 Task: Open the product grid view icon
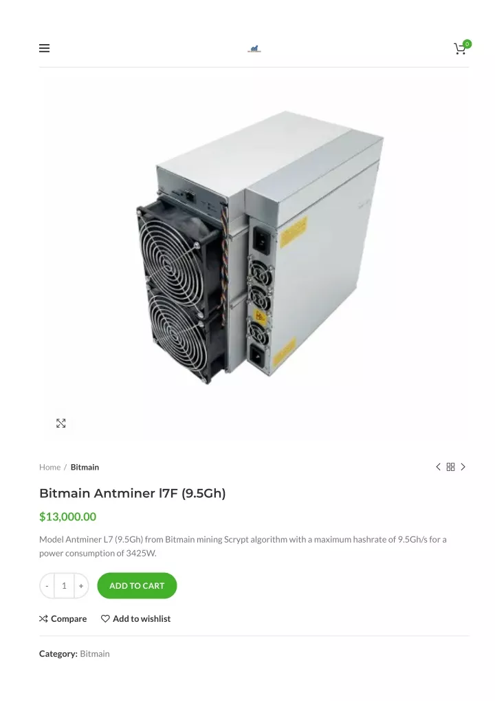(x=451, y=467)
